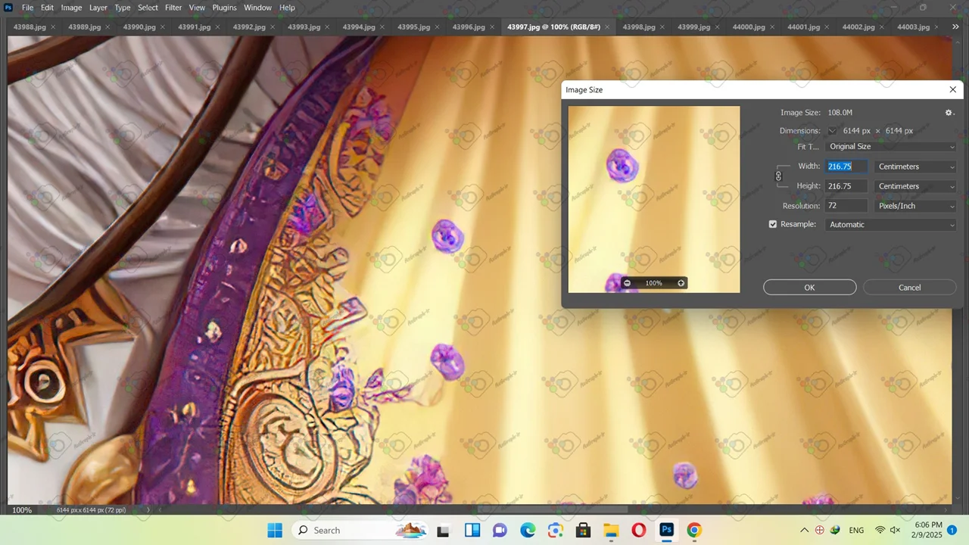Open the Width units Centimeters dropdown
This screenshot has width=969, height=545.
(915, 167)
